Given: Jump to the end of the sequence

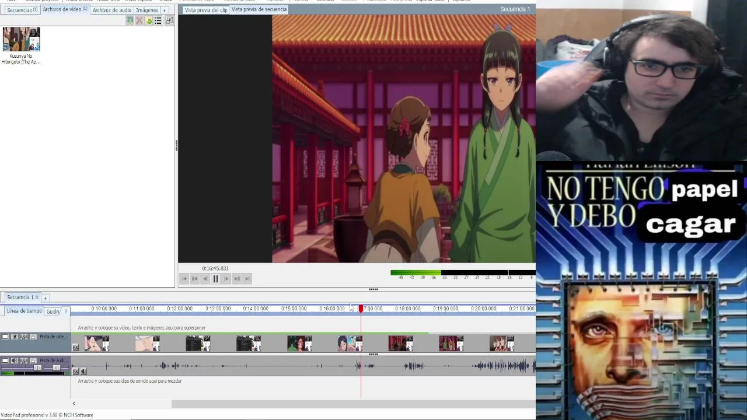Looking at the screenshot, I should [x=247, y=279].
